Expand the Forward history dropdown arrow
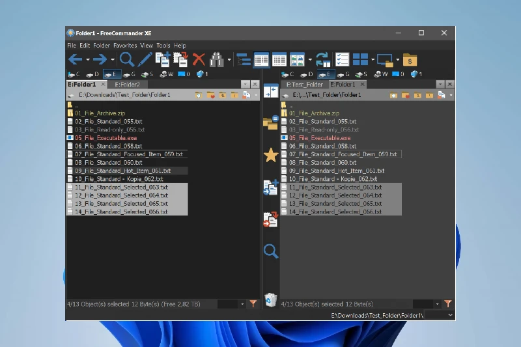This screenshot has width=521, height=347. [113, 60]
